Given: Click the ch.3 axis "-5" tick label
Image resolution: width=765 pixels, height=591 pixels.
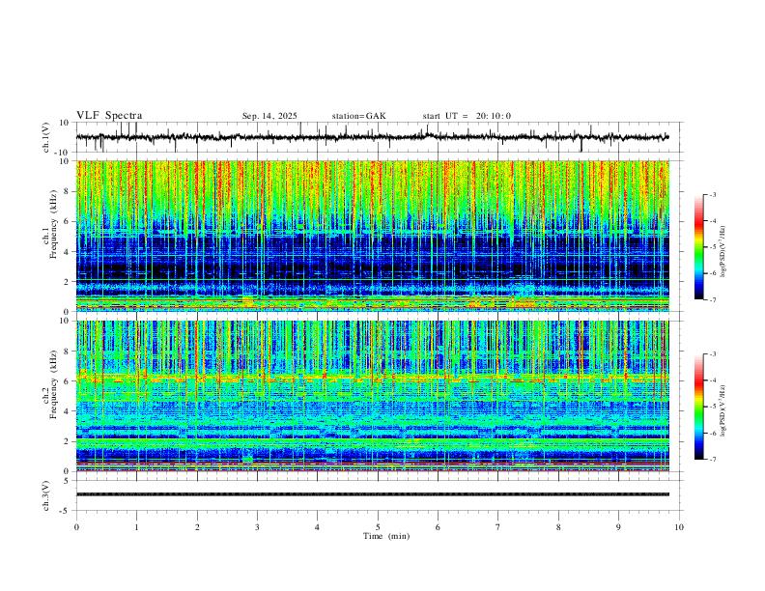Looking at the screenshot, I should [65, 511].
